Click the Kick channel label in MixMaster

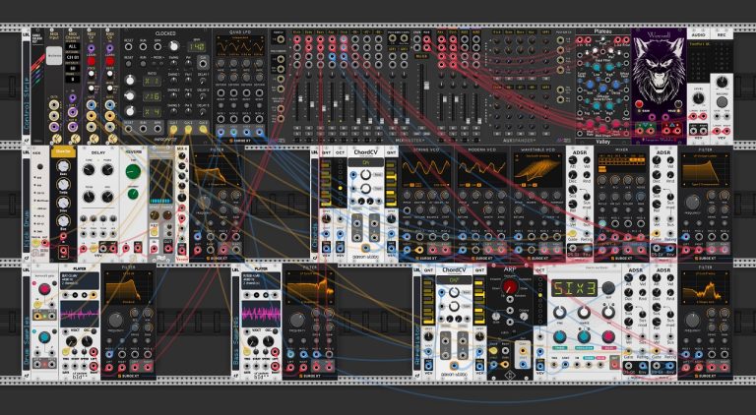tap(296, 31)
